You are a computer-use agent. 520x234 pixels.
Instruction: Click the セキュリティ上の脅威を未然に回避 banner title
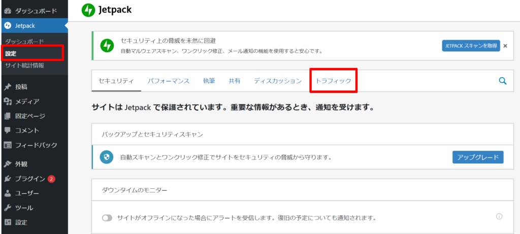168,41
